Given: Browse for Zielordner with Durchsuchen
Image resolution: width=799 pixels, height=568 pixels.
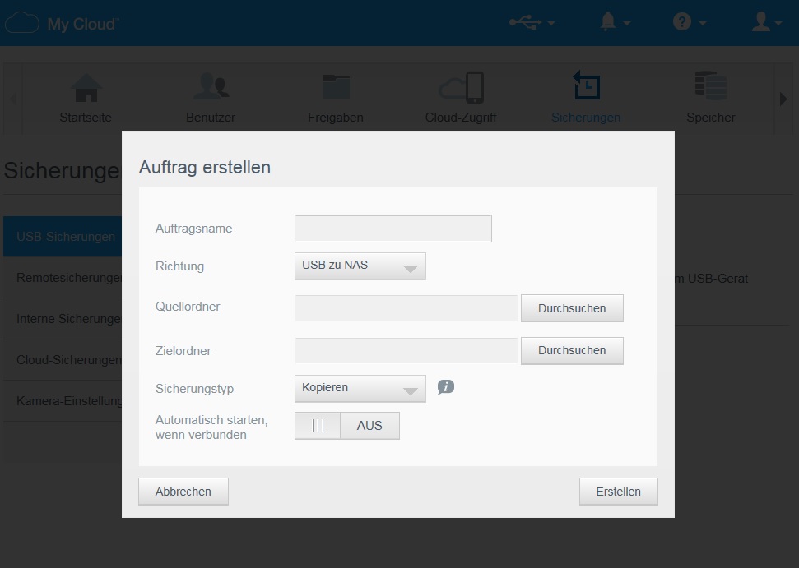Looking at the screenshot, I should click(572, 351).
